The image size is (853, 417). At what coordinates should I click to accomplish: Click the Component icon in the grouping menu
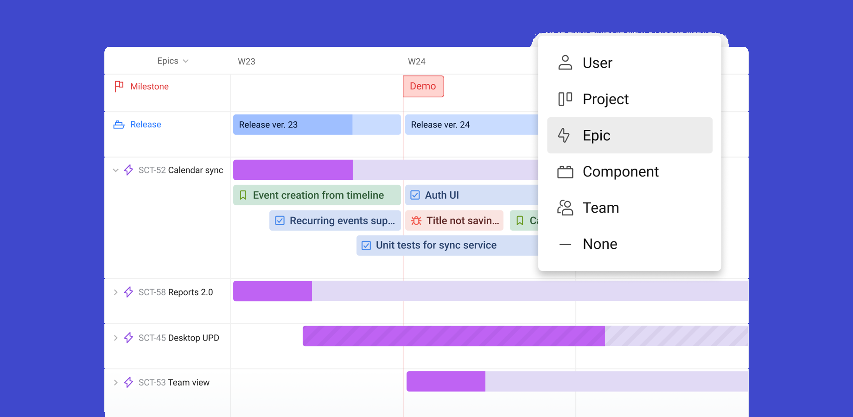click(565, 171)
